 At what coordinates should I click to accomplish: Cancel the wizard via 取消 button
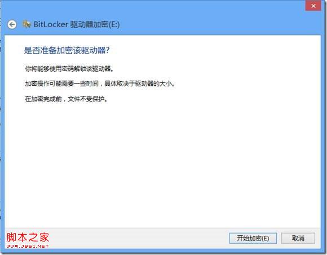coord(298,238)
